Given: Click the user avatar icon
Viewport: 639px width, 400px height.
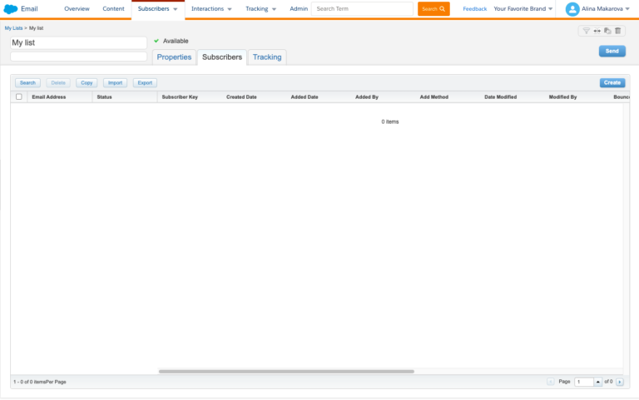Looking at the screenshot, I should point(572,9).
